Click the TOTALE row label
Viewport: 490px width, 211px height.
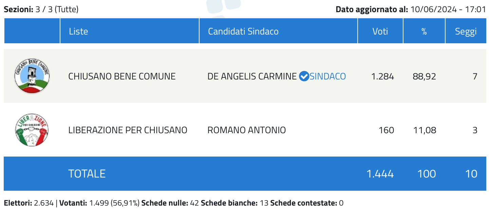click(87, 174)
